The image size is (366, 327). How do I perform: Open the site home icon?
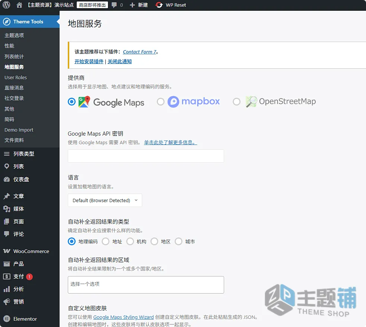tap(19, 5)
